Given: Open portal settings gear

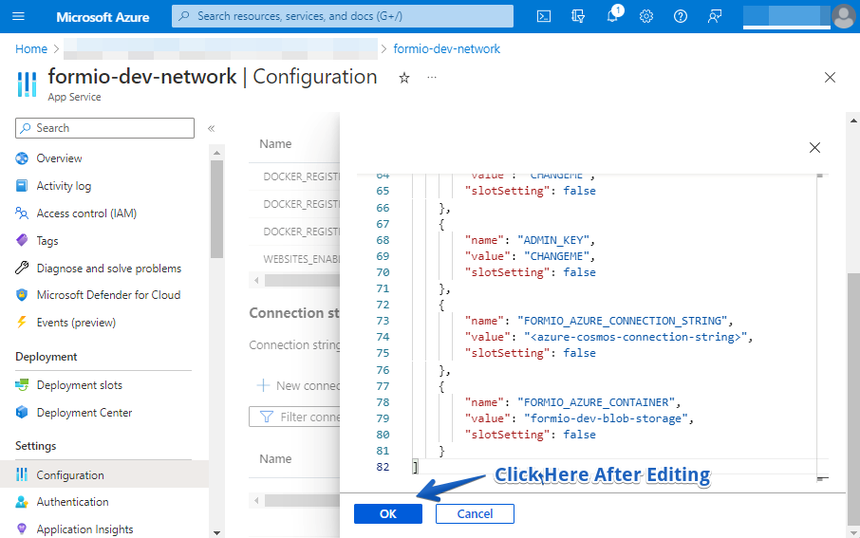Looking at the screenshot, I should (x=646, y=16).
